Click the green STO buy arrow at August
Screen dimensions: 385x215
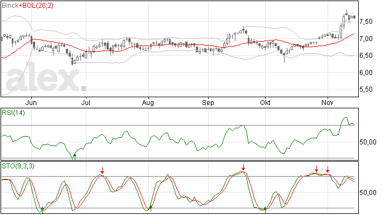pyautogui.click(x=151, y=209)
